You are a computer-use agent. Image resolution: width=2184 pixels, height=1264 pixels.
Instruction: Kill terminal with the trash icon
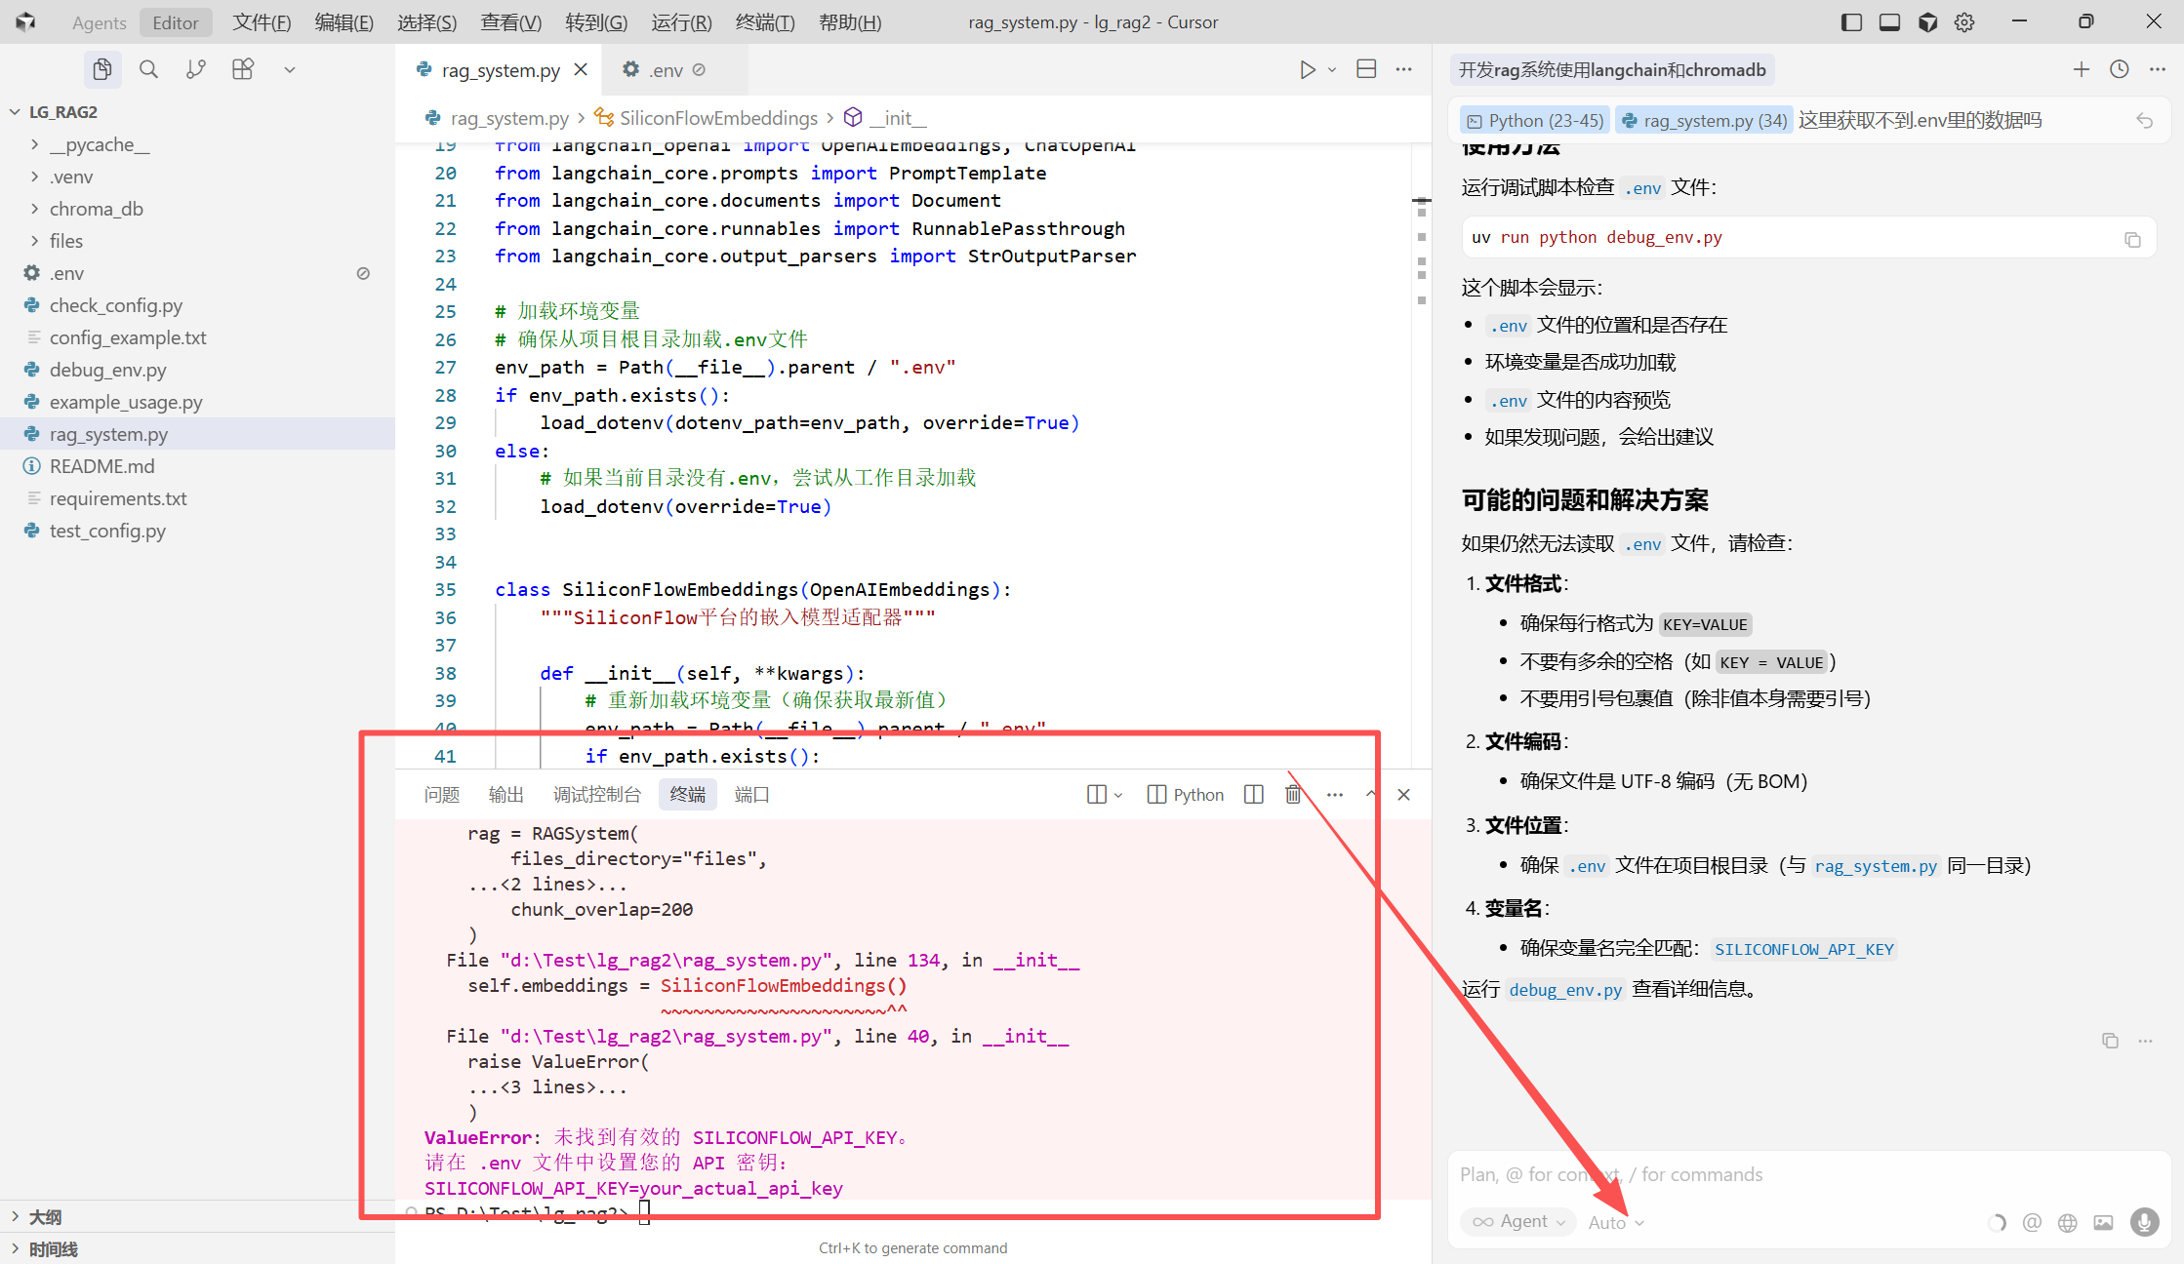[x=1293, y=795]
